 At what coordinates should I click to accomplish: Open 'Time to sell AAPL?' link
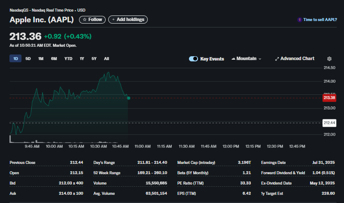click(320, 20)
